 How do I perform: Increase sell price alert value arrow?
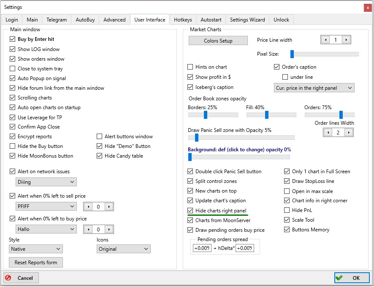point(109,207)
